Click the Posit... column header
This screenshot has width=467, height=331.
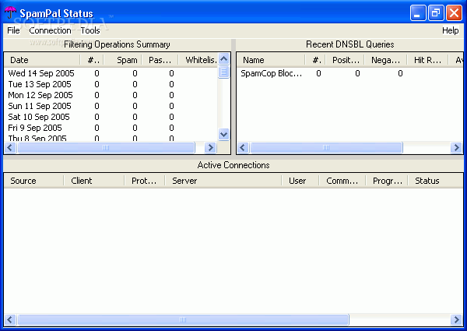click(x=345, y=60)
